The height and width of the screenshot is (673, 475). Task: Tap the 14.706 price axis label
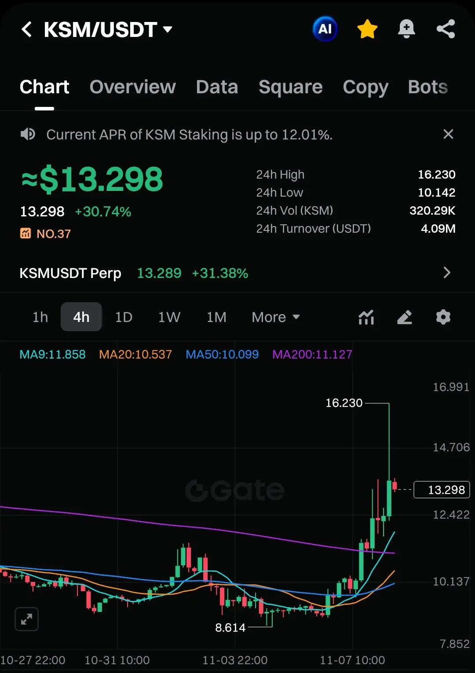451,447
